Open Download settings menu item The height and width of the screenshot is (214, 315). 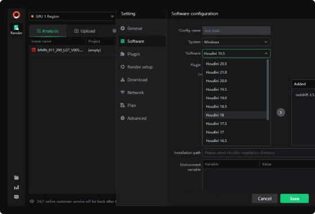pyautogui.click(x=142, y=79)
